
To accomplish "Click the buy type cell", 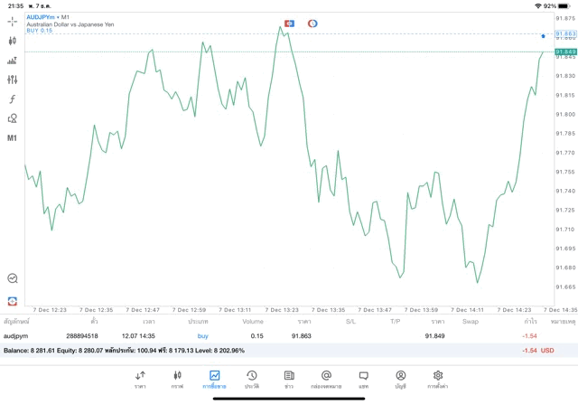I will point(202,335).
